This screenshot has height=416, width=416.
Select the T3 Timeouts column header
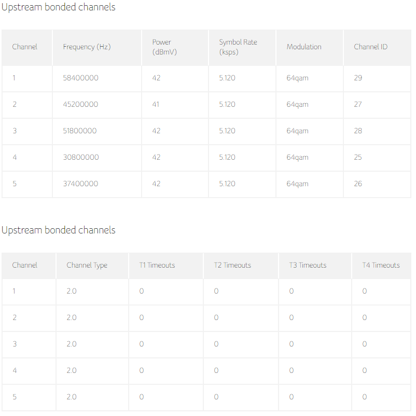tap(308, 265)
